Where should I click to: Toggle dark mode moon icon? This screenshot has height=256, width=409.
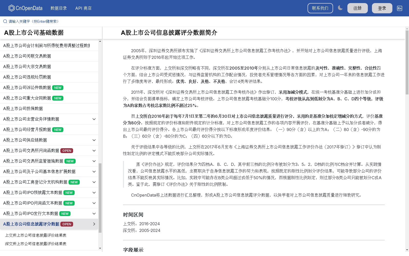click(x=340, y=8)
